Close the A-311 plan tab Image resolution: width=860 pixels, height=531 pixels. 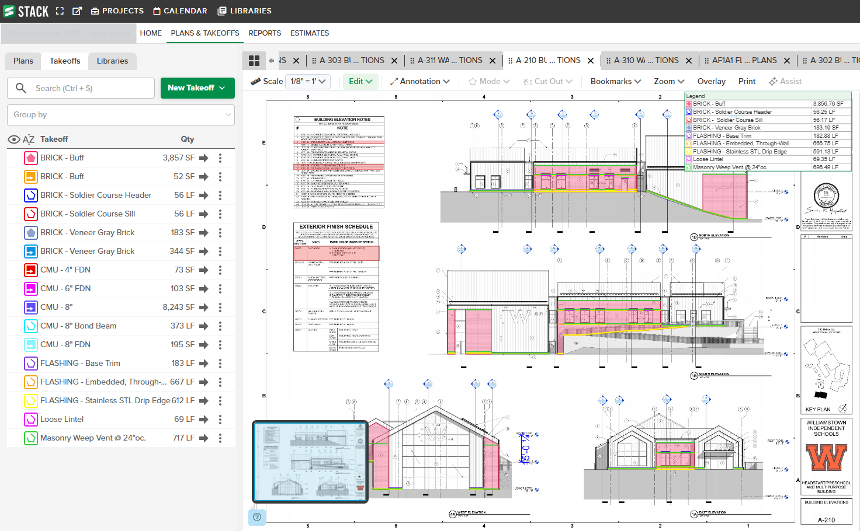pyautogui.click(x=493, y=61)
